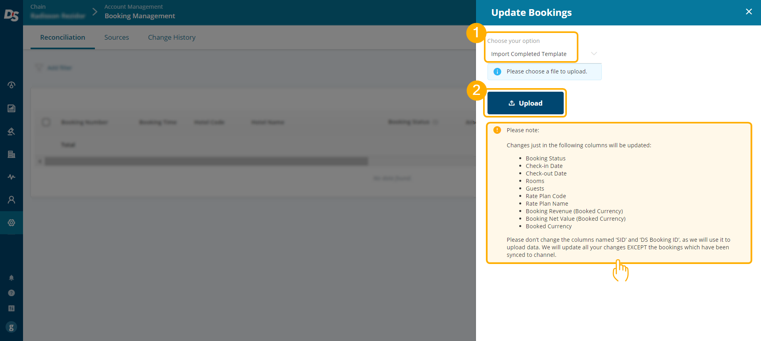
Task: Click 'Check-in Date' list item
Action: point(544,166)
